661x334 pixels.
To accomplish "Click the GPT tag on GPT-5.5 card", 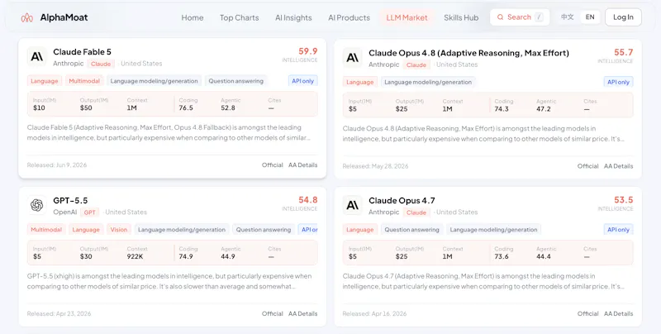I will point(90,212).
